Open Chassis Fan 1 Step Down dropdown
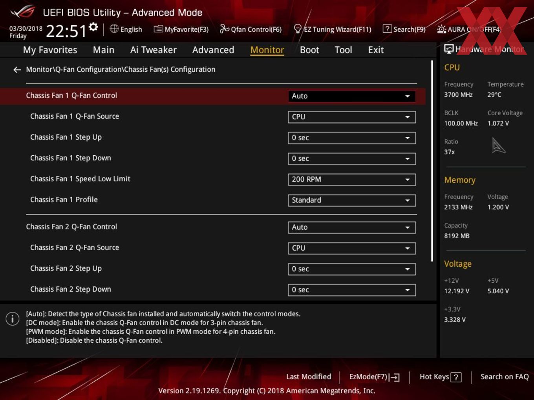Screen dimensions: 534x400 coord(352,158)
